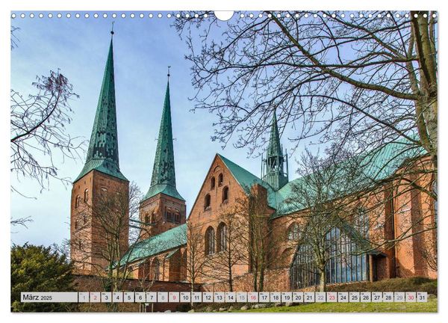Select day 28 in the calendar strip
The height and width of the screenshot is (323, 448).
(x=388, y=298)
